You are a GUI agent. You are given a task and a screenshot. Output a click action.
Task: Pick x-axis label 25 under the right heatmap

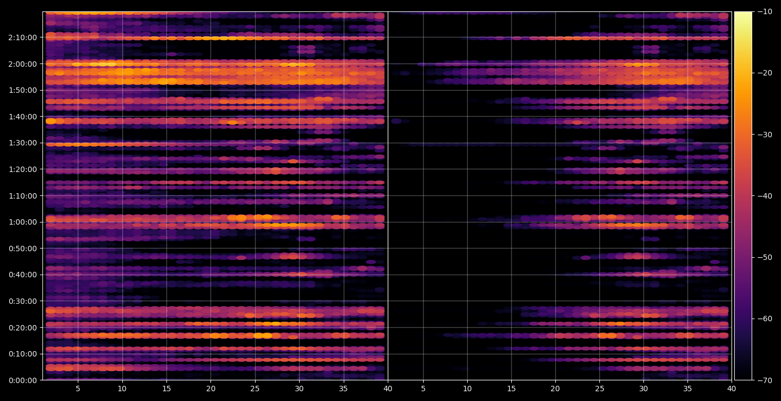[600, 389]
